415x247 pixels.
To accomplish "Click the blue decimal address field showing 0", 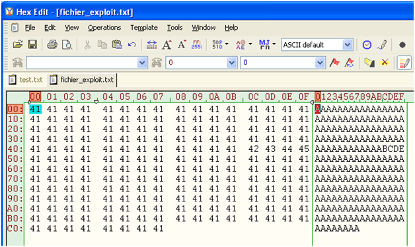I will (278, 63).
